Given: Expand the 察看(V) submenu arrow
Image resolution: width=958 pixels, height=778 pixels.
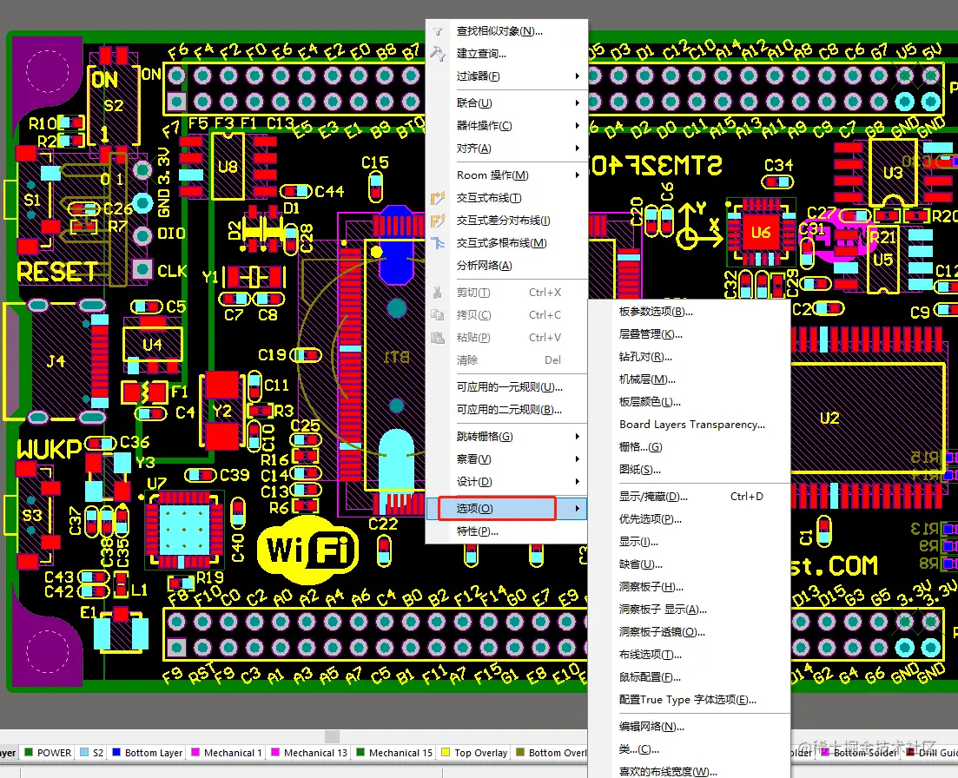Looking at the screenshot, I should point(578,459).
